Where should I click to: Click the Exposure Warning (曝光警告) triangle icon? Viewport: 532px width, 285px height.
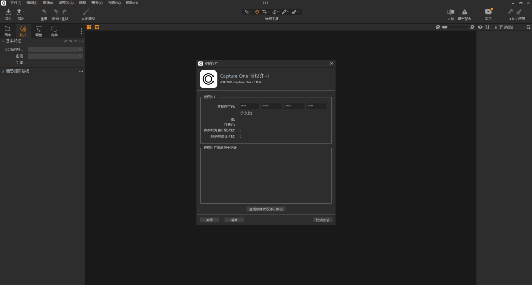(464, 12)
